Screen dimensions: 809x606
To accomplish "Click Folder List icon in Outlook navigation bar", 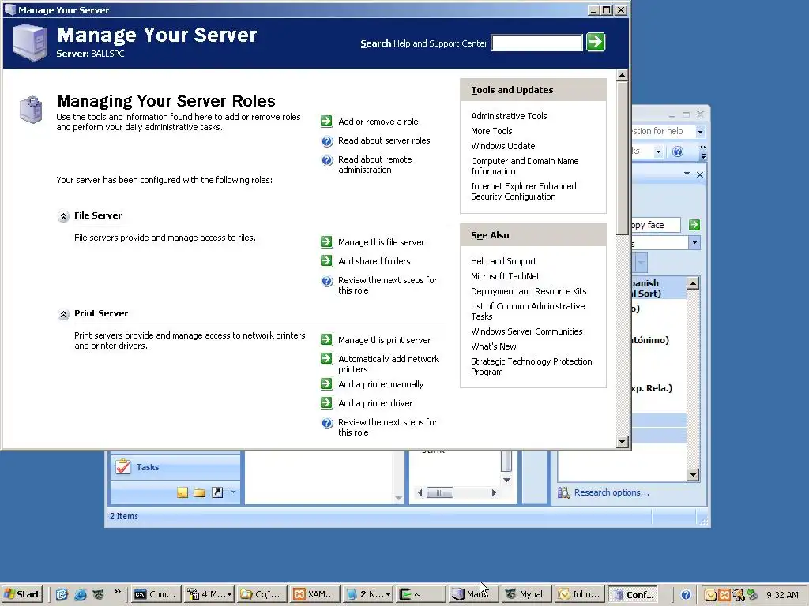I will [200, 492].
